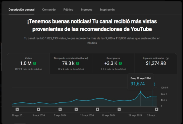Click the video marker below 29 ago
Viewport: 183px width, 124px height.
pos(17,109)
